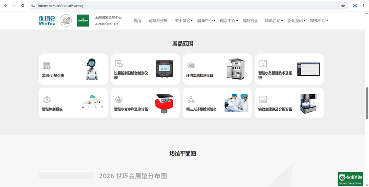This screenshot has width=369, height=187.
Task: Open the browser profile icon
Action: pos(355,6)
